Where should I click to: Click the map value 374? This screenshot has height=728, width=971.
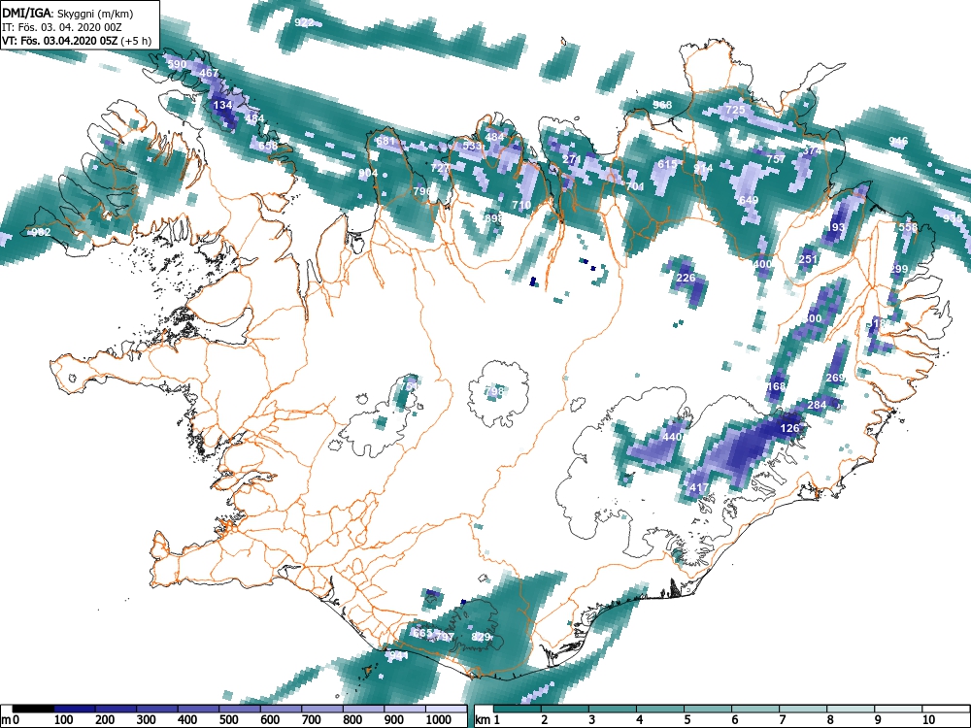tap(812, 150)
